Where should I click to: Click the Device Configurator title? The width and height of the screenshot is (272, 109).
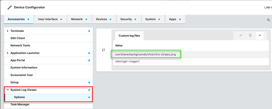pyautogui.click(x=29, y=8)
